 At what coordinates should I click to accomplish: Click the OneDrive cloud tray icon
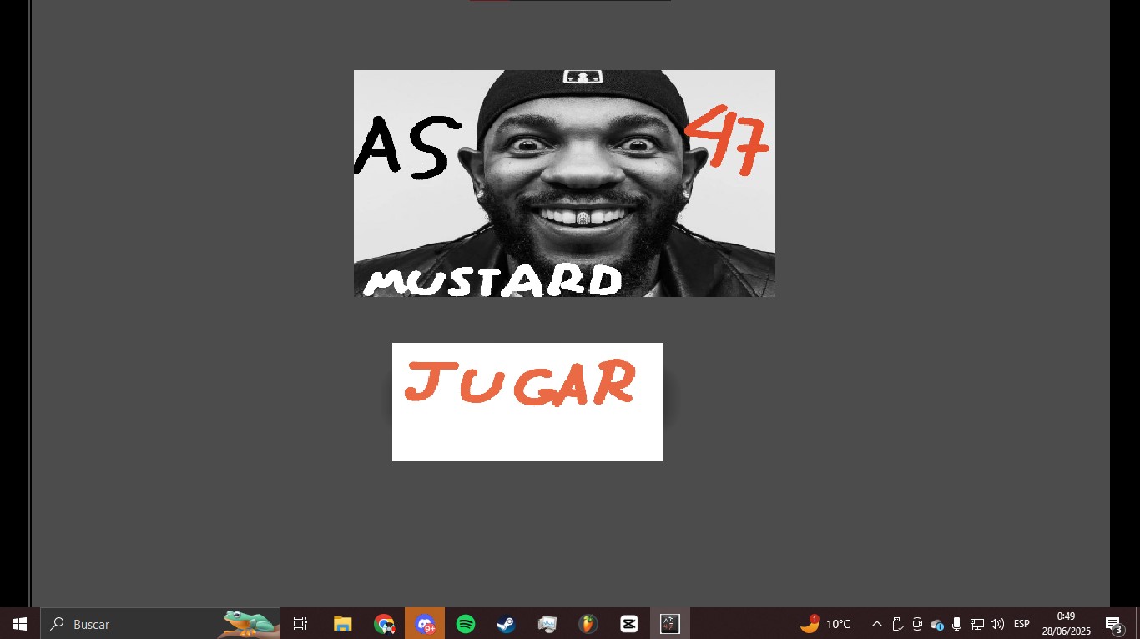pos(937,624)
